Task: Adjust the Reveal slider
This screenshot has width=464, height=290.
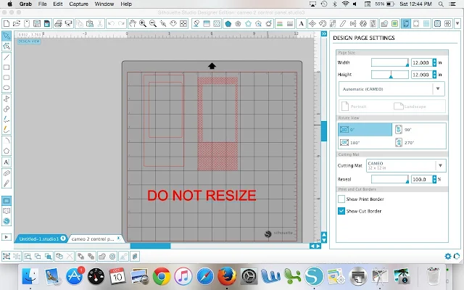Action: coord(390,179)
